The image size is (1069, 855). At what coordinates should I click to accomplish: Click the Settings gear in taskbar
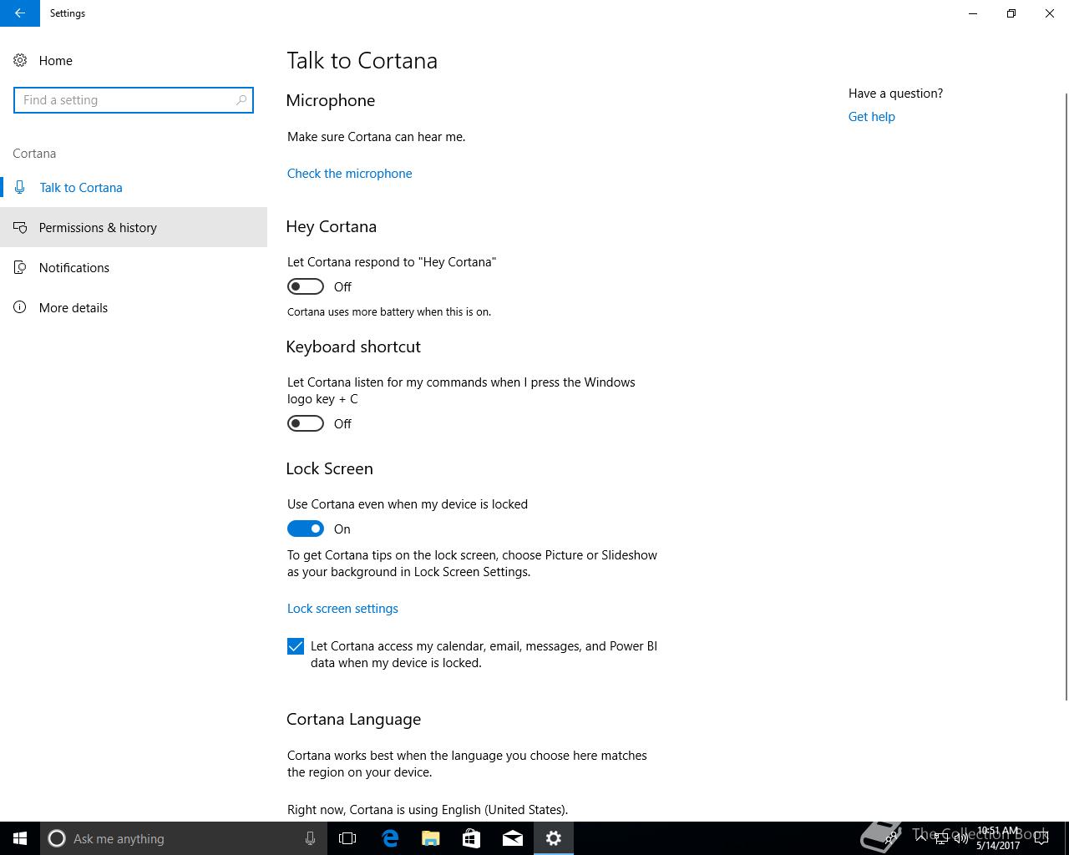(x=554, y=838)
